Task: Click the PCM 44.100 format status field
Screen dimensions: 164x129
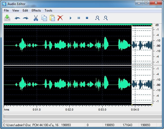Action: click(x=45, y=125)
